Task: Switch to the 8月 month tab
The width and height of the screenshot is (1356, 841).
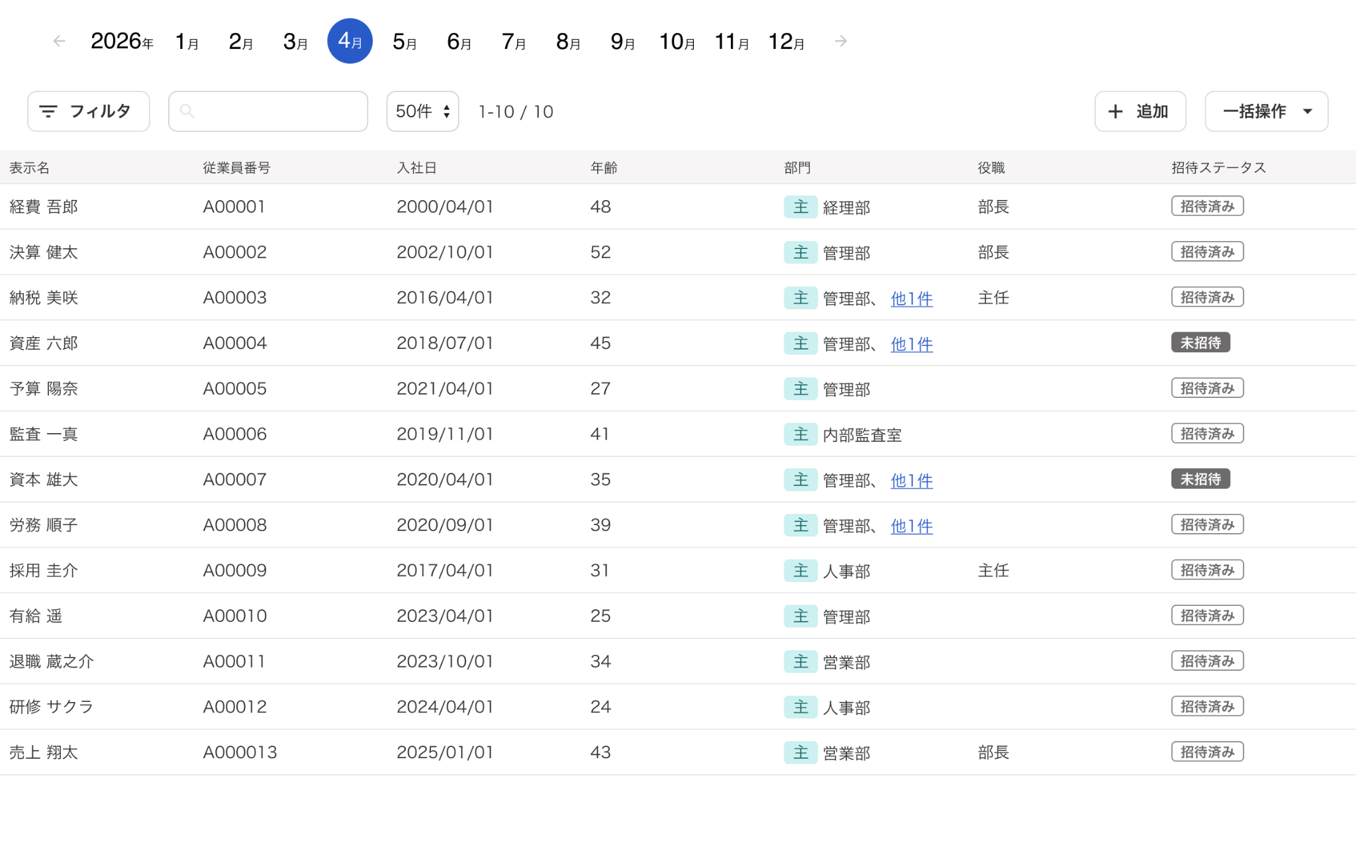Action: pyautogui.click(x=568, y=41)
